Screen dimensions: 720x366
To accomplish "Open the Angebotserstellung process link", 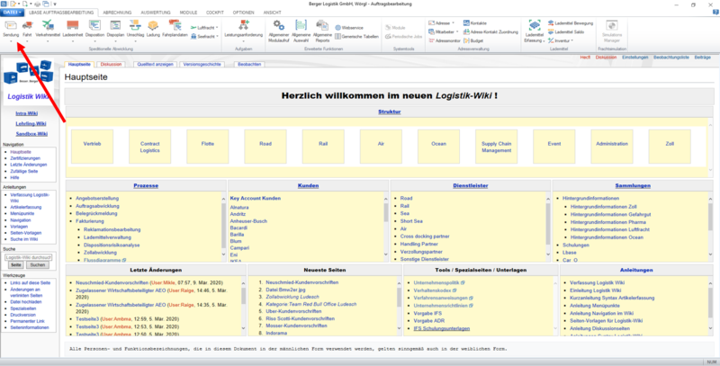I will (97, 198).
